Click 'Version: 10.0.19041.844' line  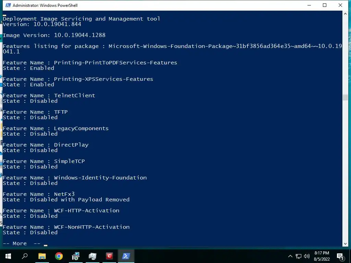tap(42, 24)
